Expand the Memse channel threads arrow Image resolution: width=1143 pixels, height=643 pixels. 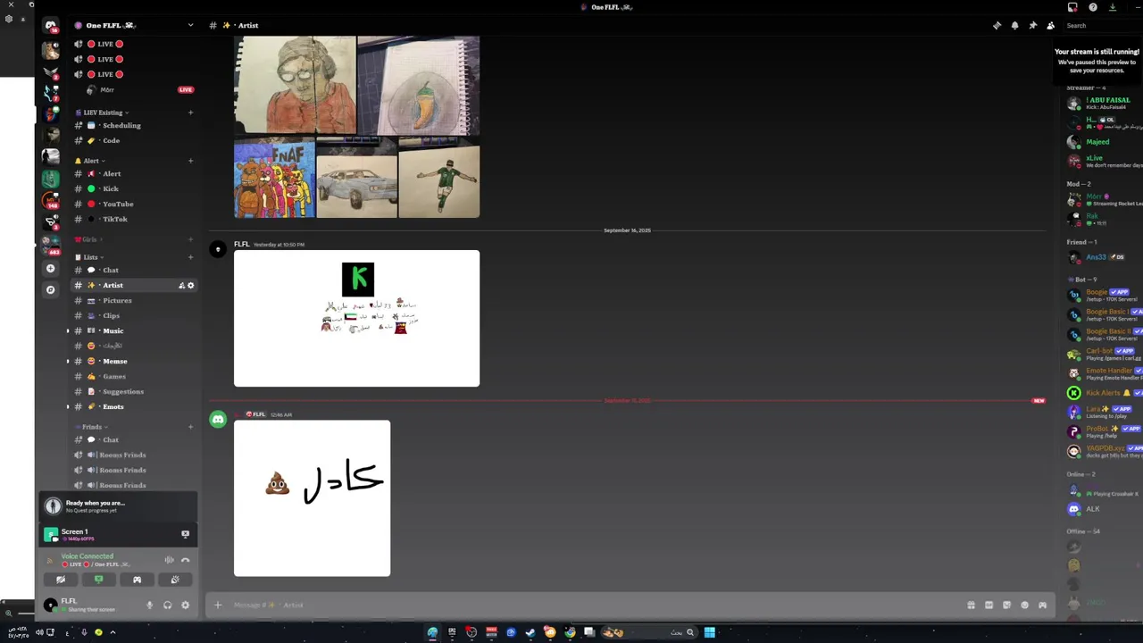pyautogui.click(x=68, y=362)
